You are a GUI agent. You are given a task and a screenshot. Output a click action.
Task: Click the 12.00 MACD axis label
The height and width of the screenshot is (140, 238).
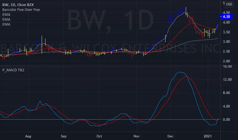click(227, 79)
